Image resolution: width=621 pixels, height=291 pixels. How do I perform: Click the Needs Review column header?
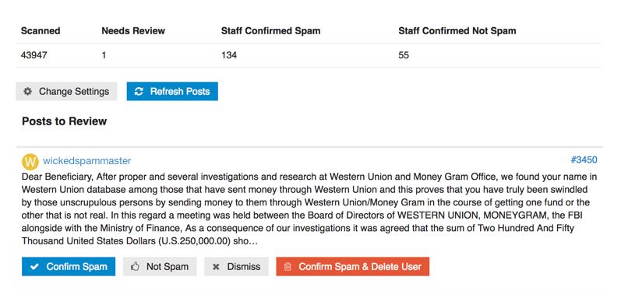pyautogui.click(x=133, y=31)
